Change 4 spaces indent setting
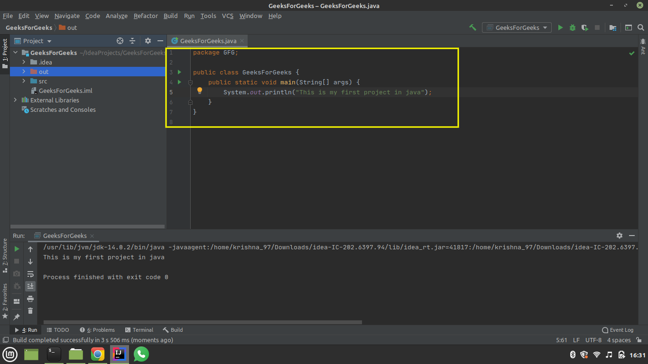This screenshot has width=648, height=364. pyautogui.click(x=619, y=340)
